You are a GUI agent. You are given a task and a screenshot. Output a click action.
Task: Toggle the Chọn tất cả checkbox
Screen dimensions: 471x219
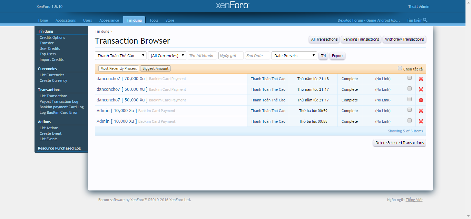400,68
